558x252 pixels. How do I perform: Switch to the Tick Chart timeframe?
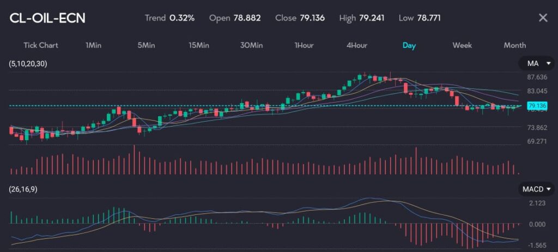coord(40,45)
